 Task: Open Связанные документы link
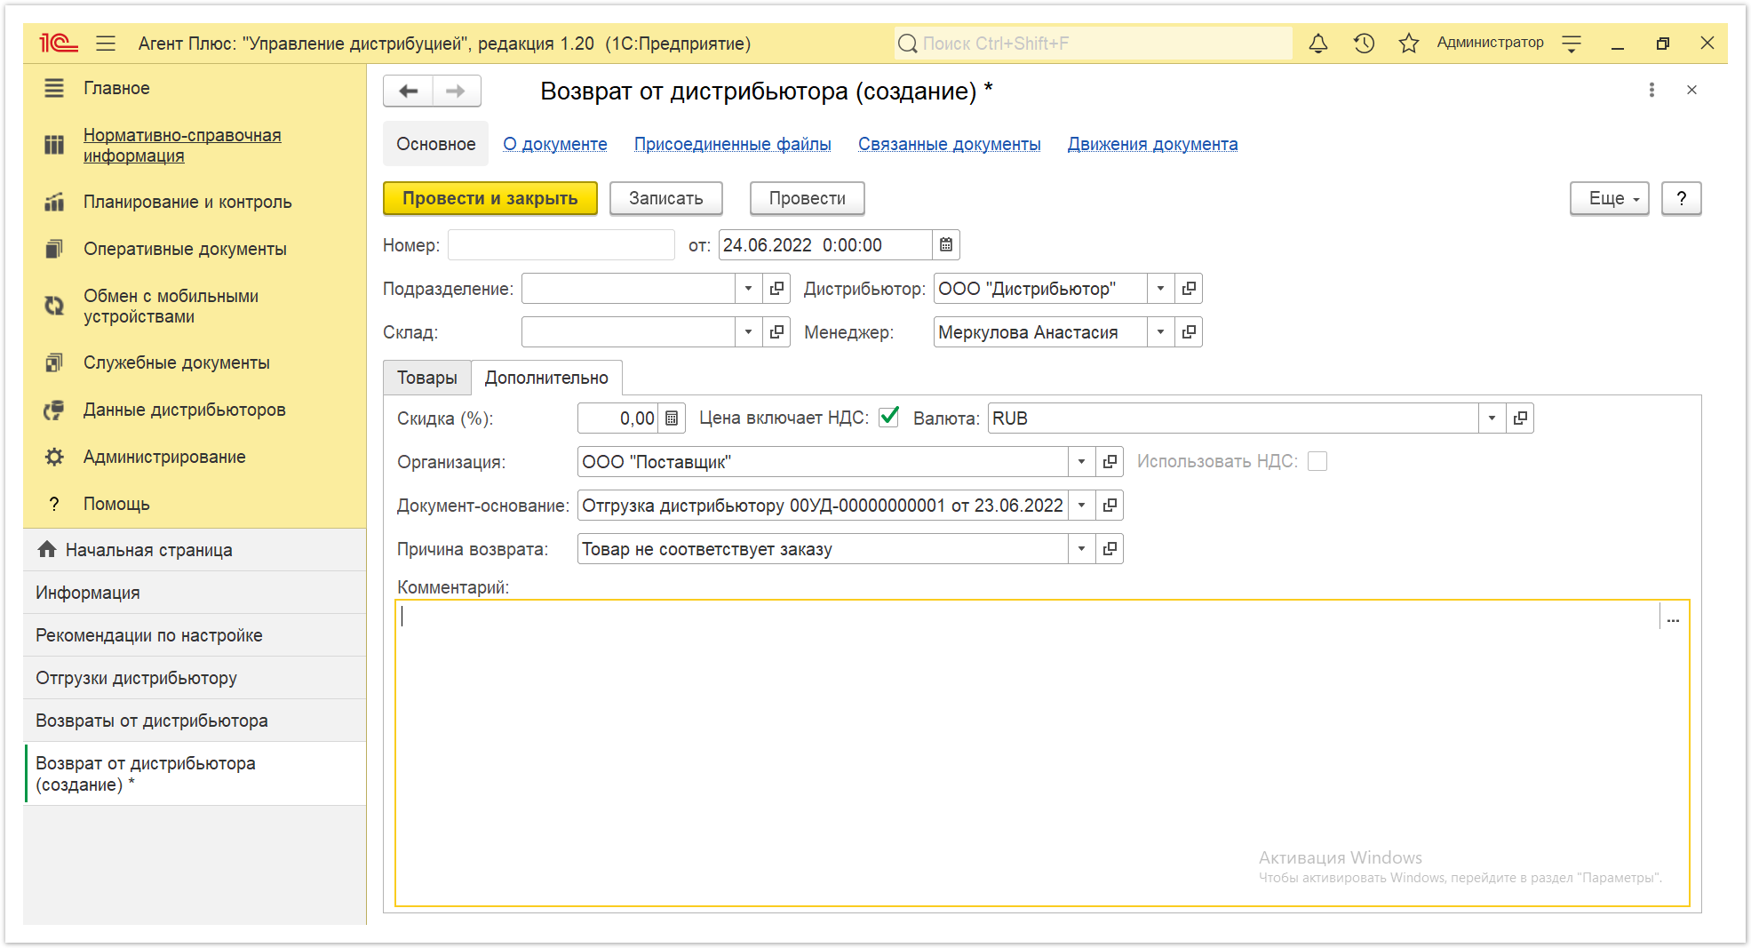point(949,144)
